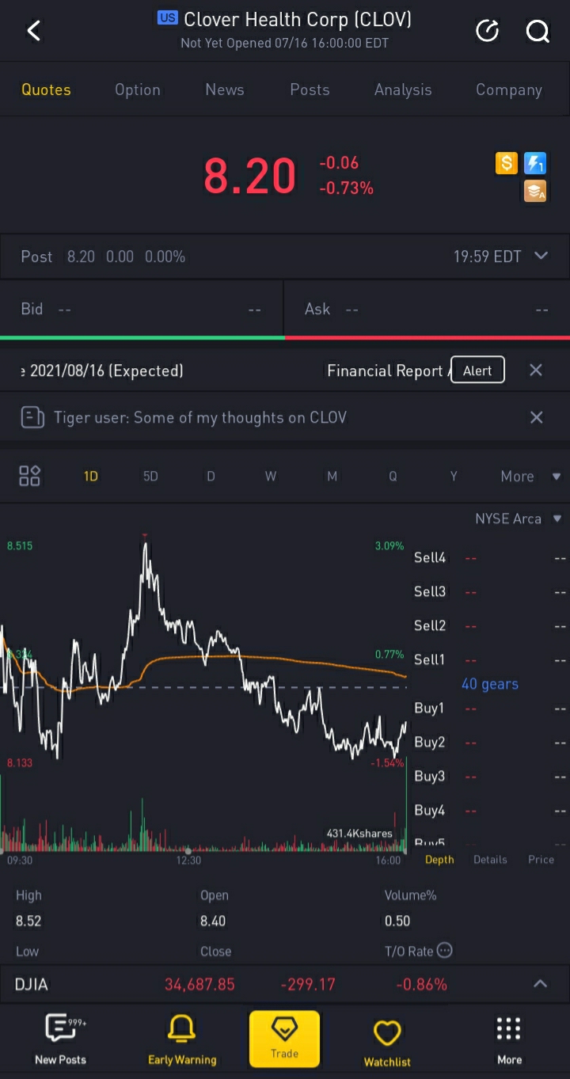Open the Analysis tab
The image size is (570, 1079).
click(x=403, y=89)
